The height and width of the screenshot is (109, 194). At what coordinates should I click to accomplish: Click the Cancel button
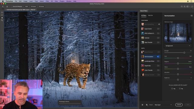coord(179,105)
